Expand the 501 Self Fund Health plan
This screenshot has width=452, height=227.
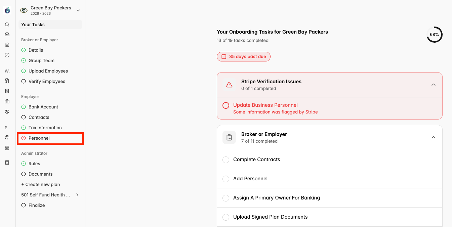(x=77, y=195)
